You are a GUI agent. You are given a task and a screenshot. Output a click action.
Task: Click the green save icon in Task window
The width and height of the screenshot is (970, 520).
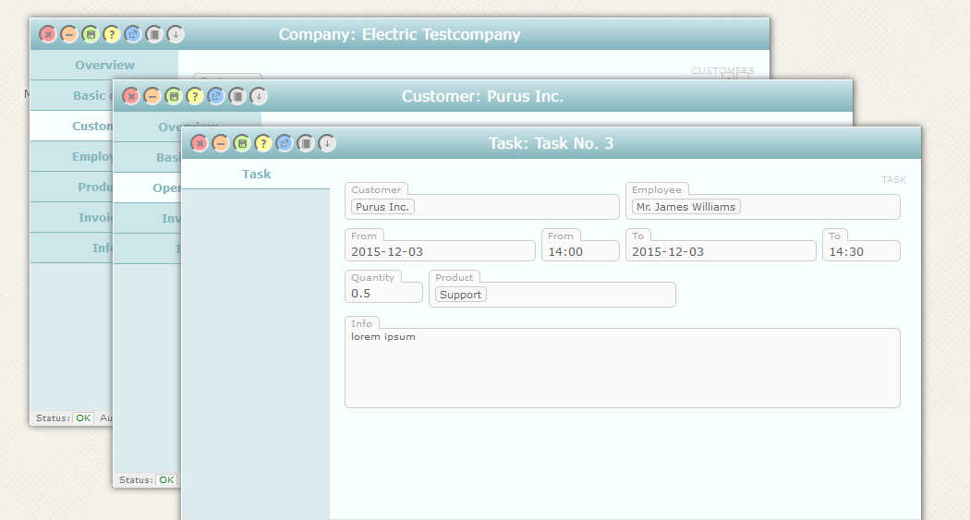click(241, 143)
